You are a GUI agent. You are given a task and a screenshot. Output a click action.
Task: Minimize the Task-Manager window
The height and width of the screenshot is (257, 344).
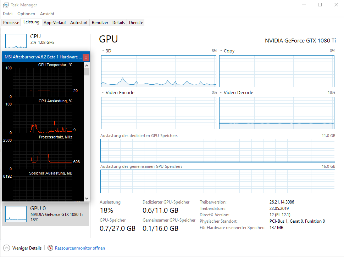click(304, 5)
